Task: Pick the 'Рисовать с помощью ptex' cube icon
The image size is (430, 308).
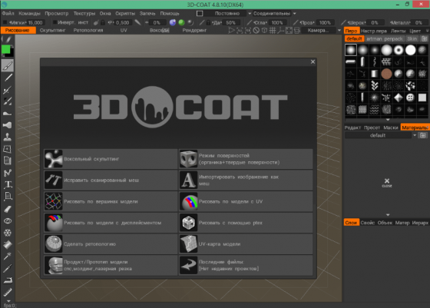Action: (188, 223)
